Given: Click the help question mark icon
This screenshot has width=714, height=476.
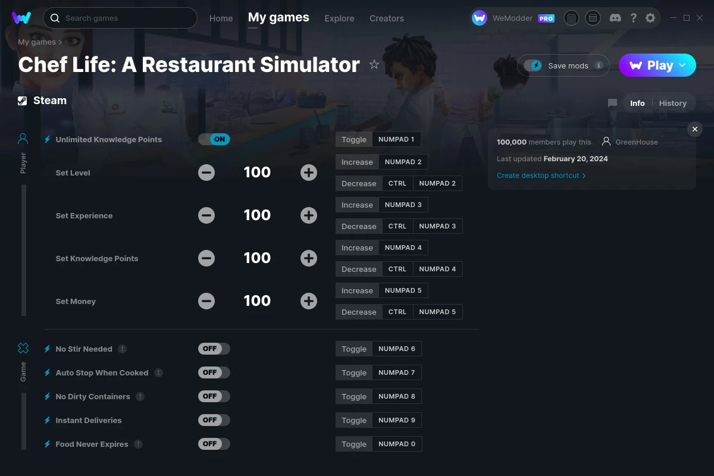Looking at the screenshot, I should [633, 18].
